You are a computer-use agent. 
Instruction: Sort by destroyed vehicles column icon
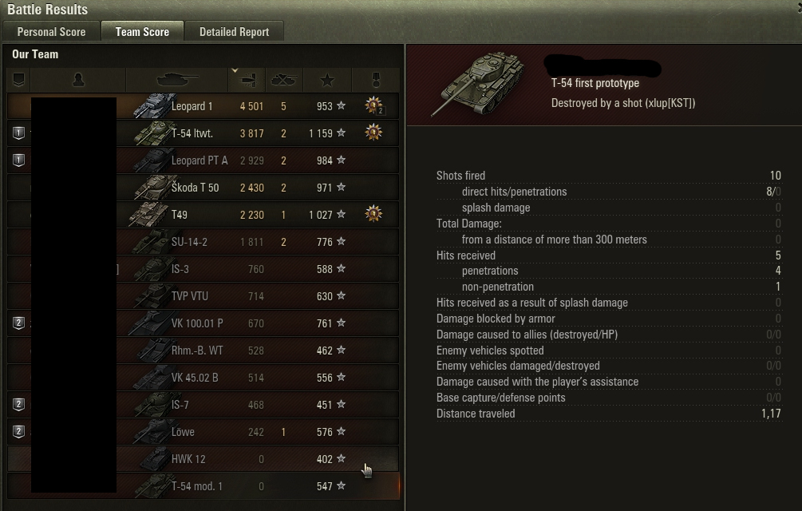tap(284, 80)
